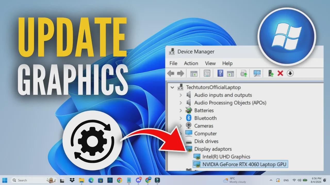Click the Forward arrow in Device Manager toolbar

(x=180, y=73)
